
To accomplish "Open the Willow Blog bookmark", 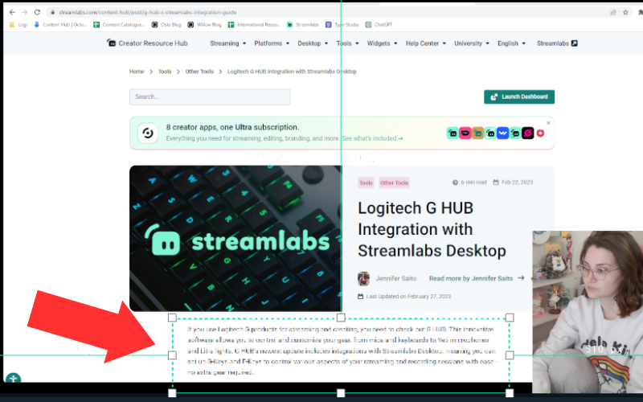I will (x=205, y=25).
